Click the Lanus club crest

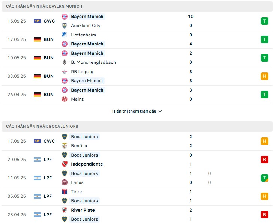65,182
